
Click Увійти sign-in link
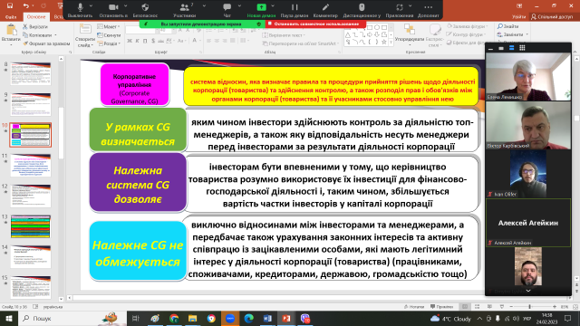(x=518, y=17)
